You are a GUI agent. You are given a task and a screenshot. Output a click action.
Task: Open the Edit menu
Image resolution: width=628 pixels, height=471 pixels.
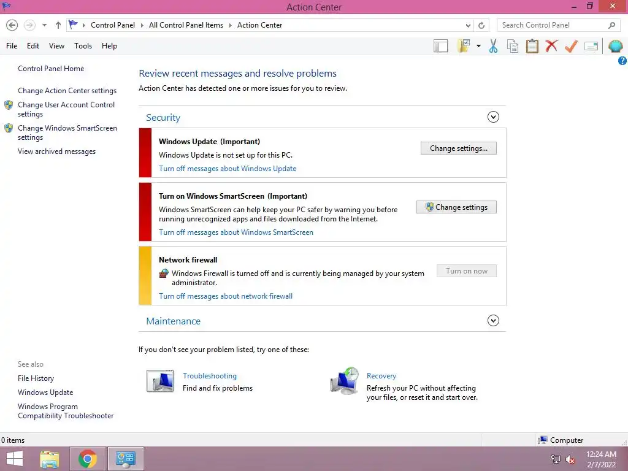pyautogui.click(x=33, y=46)
